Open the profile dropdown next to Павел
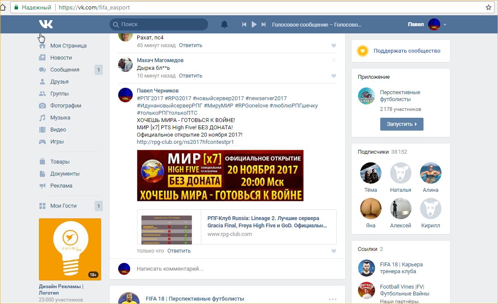This screenshot has width=498, height=304. tap(445, 25)
